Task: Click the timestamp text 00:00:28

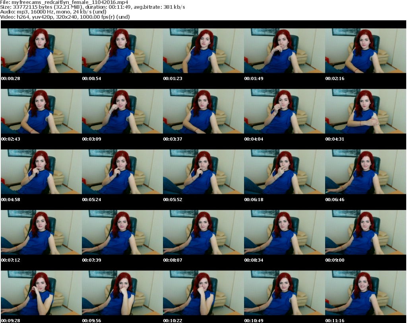Action: [x=11, y=78]
